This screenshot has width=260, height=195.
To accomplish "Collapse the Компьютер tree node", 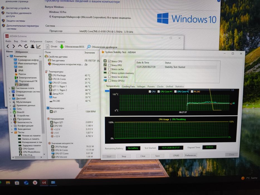I will tap(8, 56).
